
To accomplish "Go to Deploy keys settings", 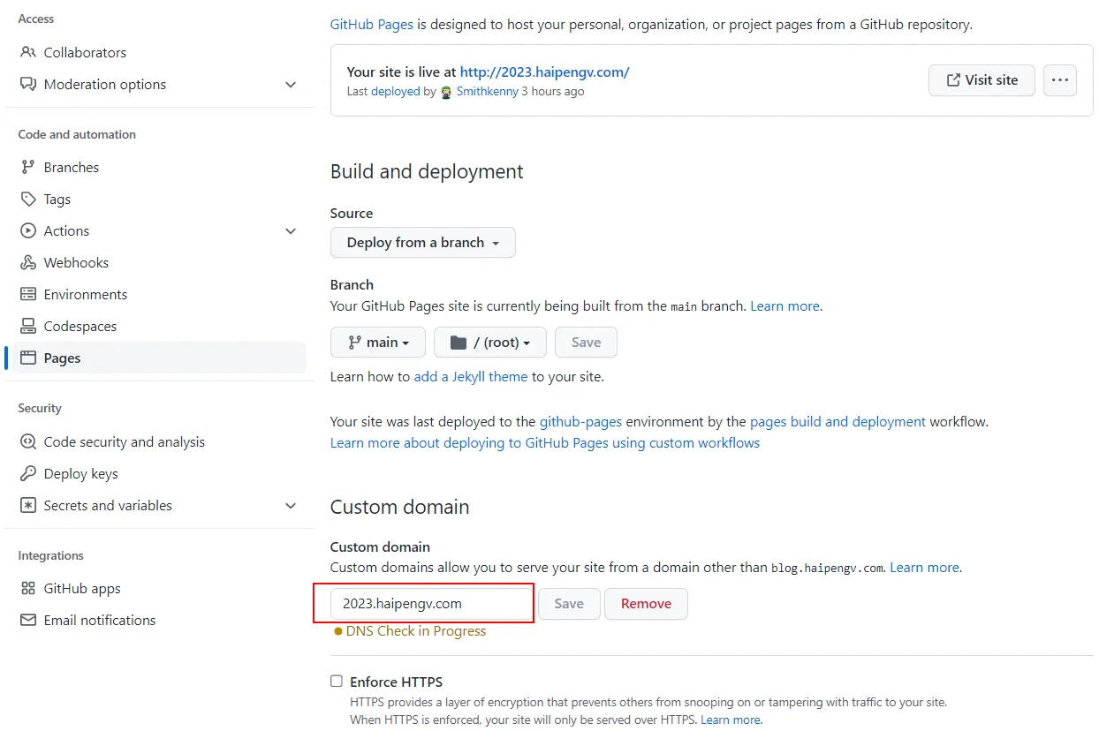I will pyautogui.click(x=81, y=473).
